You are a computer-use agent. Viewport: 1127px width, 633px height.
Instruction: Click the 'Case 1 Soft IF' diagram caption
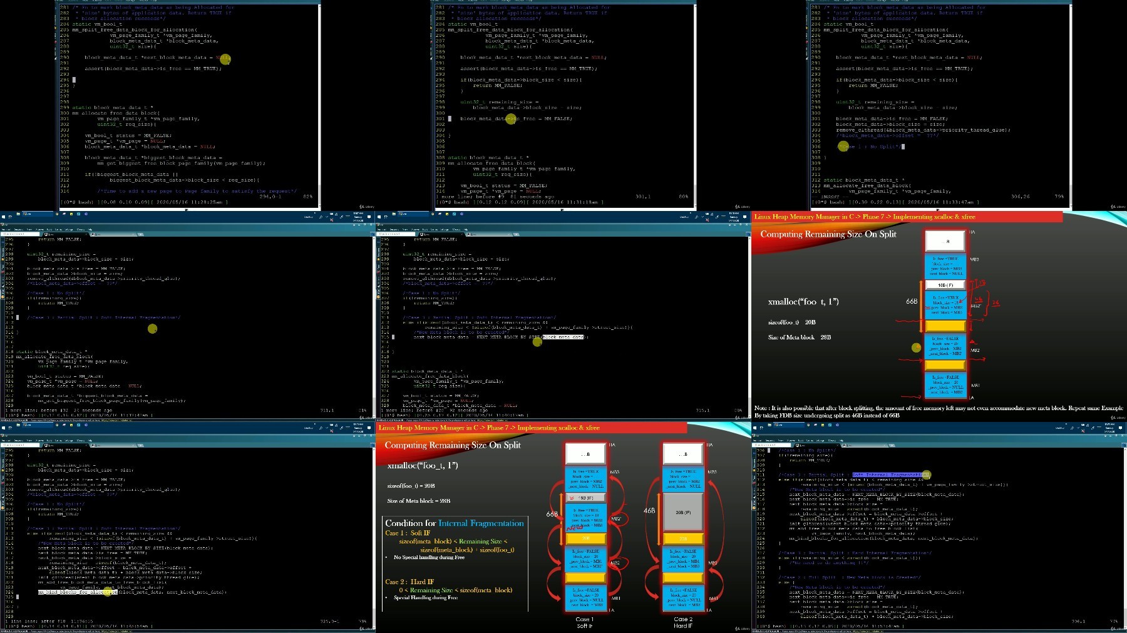(584, 622)
